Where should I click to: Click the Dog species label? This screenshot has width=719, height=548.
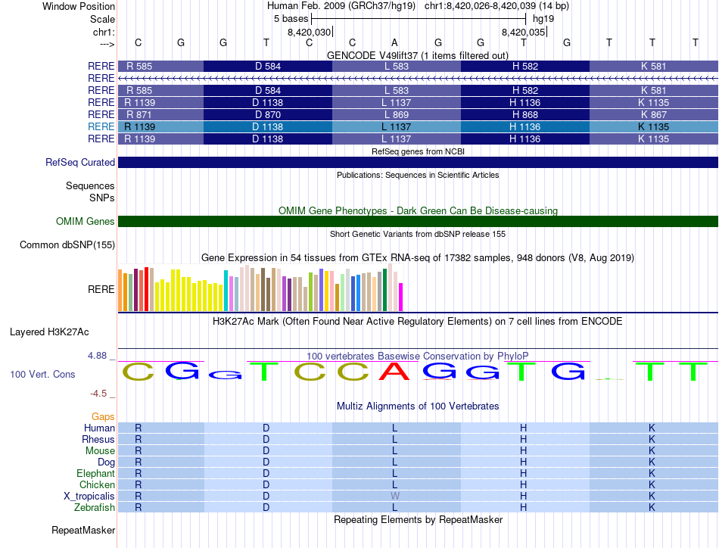[106, 462]
